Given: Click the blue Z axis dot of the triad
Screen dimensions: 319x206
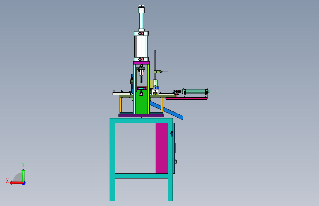Looking at the screenshot, I should point(24,183).
